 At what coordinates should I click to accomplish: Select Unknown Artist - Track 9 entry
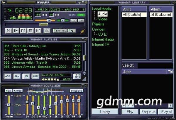(x=42, y=62)
